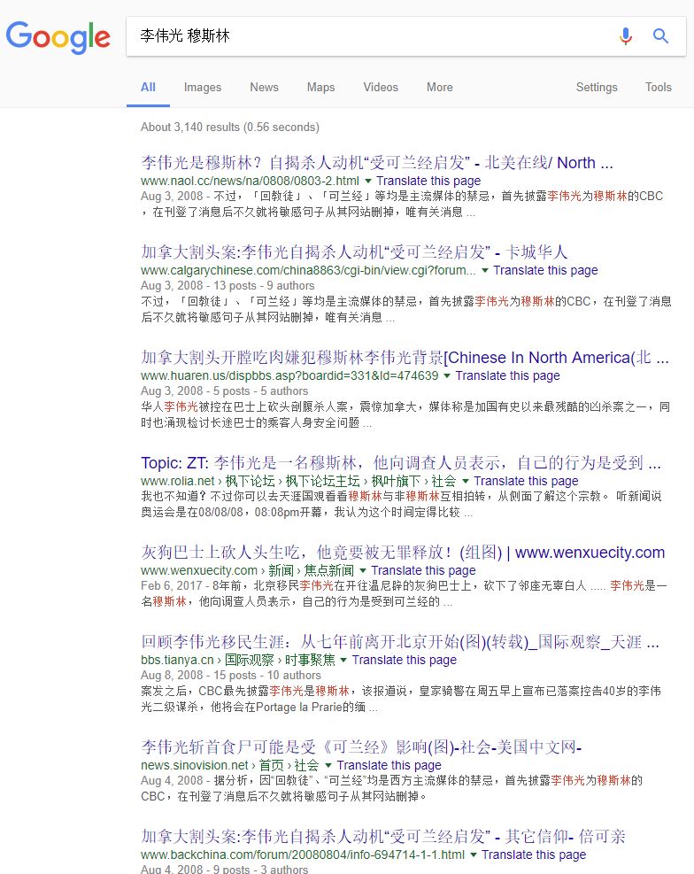Viewport: 694px width, 874px height.
Task: Expand the More search options menu
Action: (x=439, y=87)
